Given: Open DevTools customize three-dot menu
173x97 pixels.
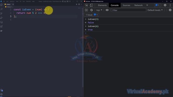Looking at the screenshot, I should tap(170, 5).
